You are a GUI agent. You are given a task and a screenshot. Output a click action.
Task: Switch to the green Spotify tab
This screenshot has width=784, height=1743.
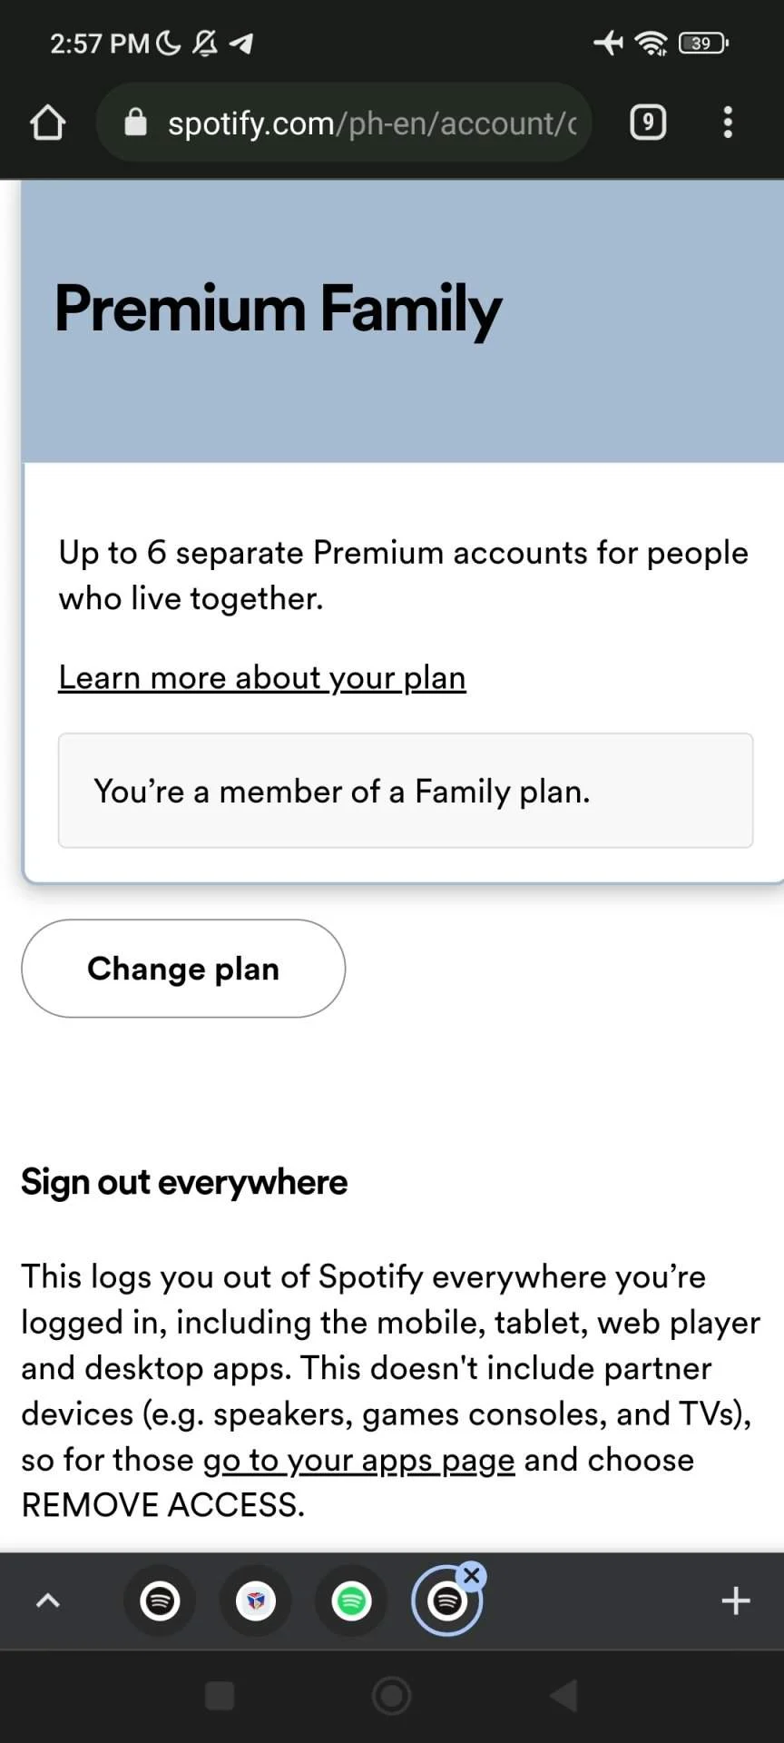[x=352, y=1600]
